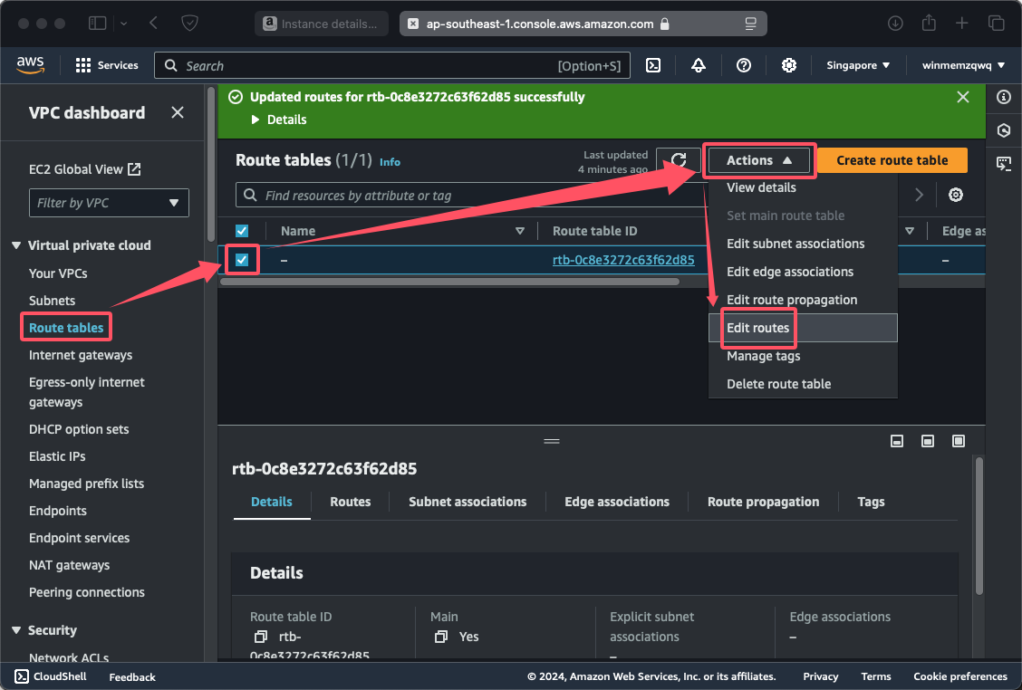Open Internet gateways in sidebar
This screenshot has width=1022, height=690.
point(80,355)
